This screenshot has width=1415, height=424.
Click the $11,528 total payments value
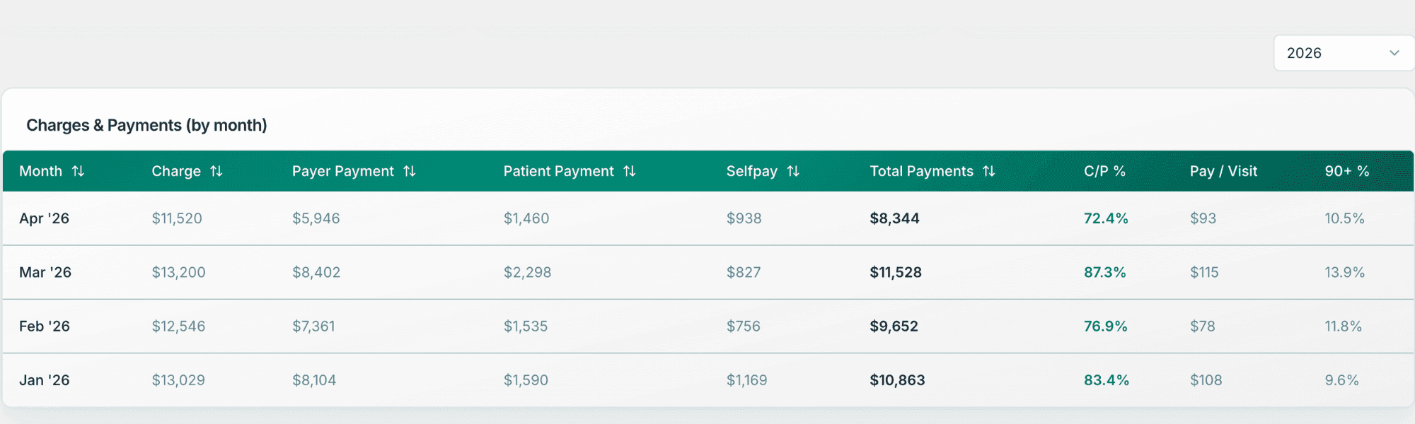click(896, 272)
